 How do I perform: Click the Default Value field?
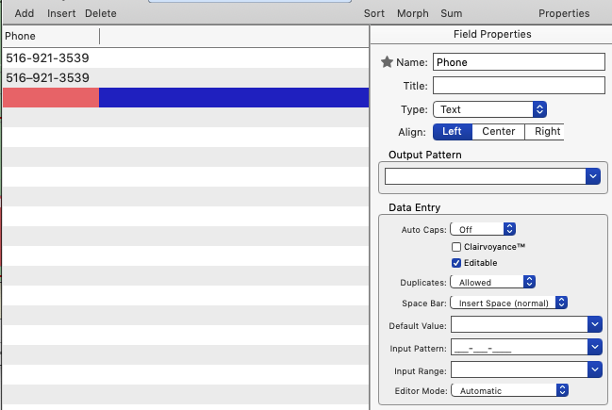(x=520, y=324)
